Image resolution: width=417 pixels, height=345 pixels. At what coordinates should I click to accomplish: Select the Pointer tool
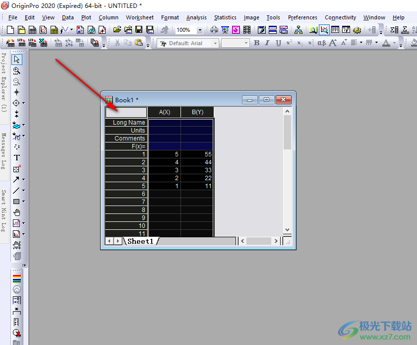17,60
